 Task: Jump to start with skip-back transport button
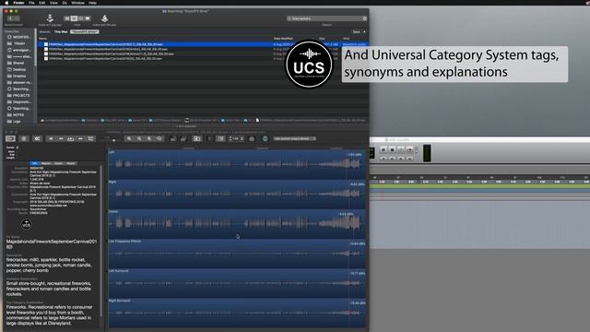[x=51, y=138]
